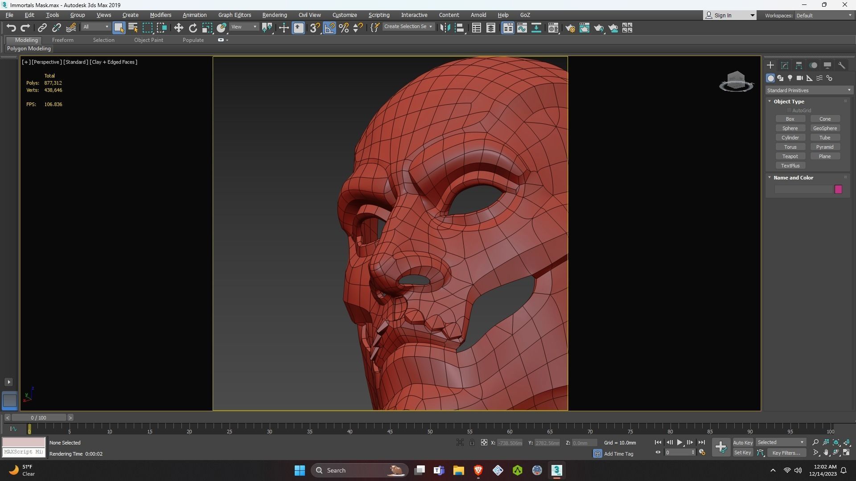Select the Lights category icon
The height and width of the screenshot is (481, 856).
[x=790, y=78]
